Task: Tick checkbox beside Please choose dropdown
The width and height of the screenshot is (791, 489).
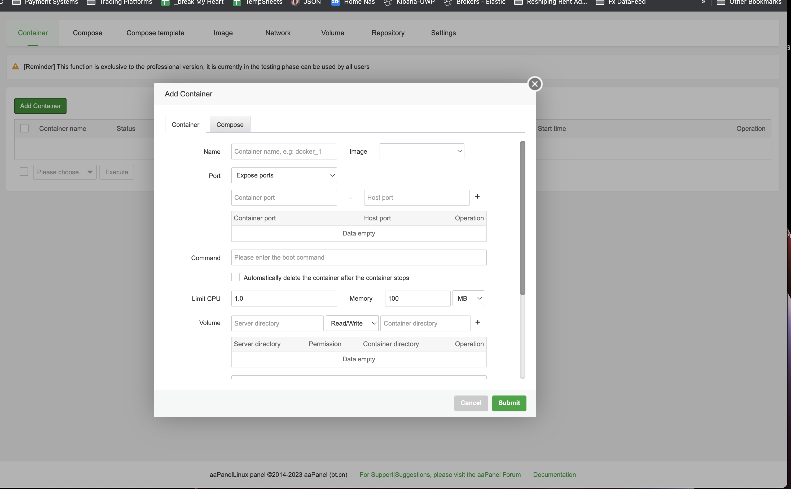Action: pyautogui.click(x=24, y=172)
